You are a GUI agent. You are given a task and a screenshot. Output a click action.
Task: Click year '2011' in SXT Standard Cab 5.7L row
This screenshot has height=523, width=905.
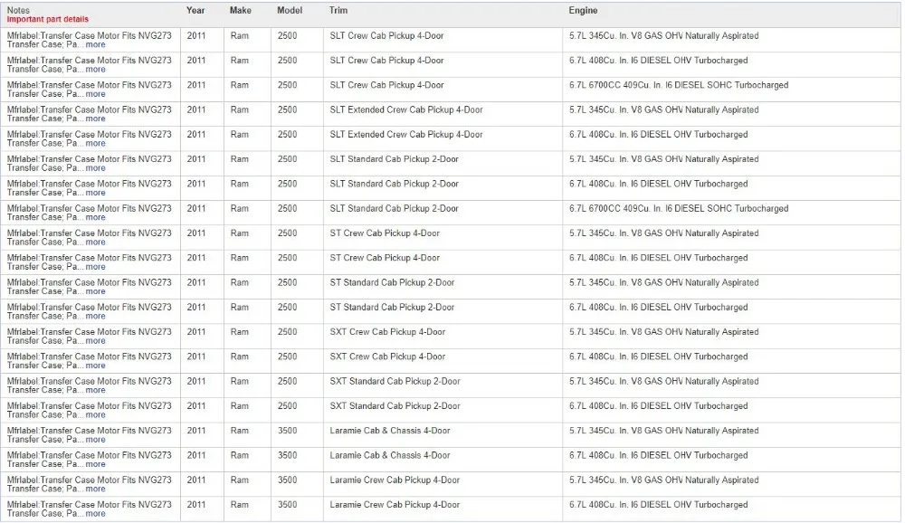[196, 382]
